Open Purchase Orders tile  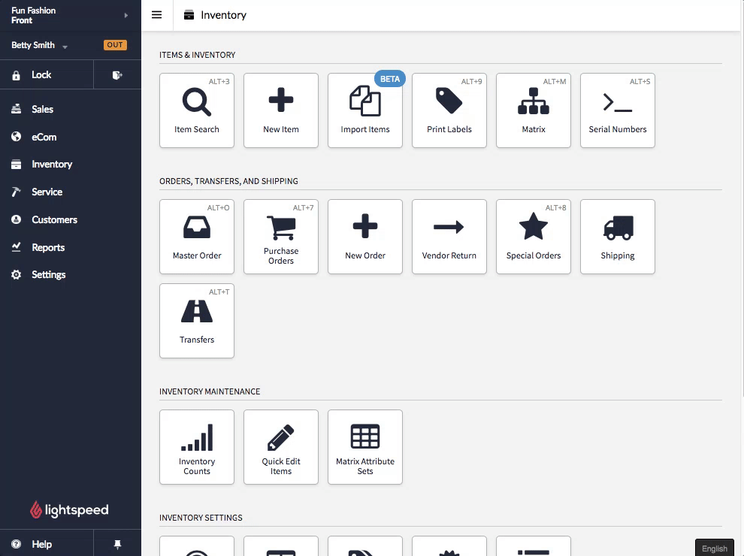pos(281,236)
